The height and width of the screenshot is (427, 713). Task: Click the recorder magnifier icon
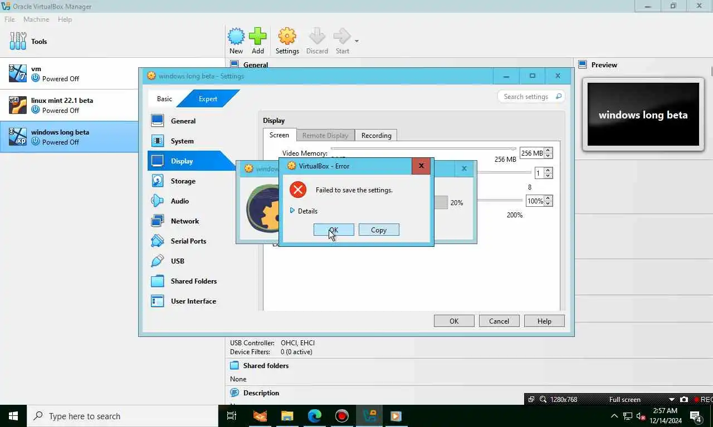pyautogui.click(x=543, y=399)
